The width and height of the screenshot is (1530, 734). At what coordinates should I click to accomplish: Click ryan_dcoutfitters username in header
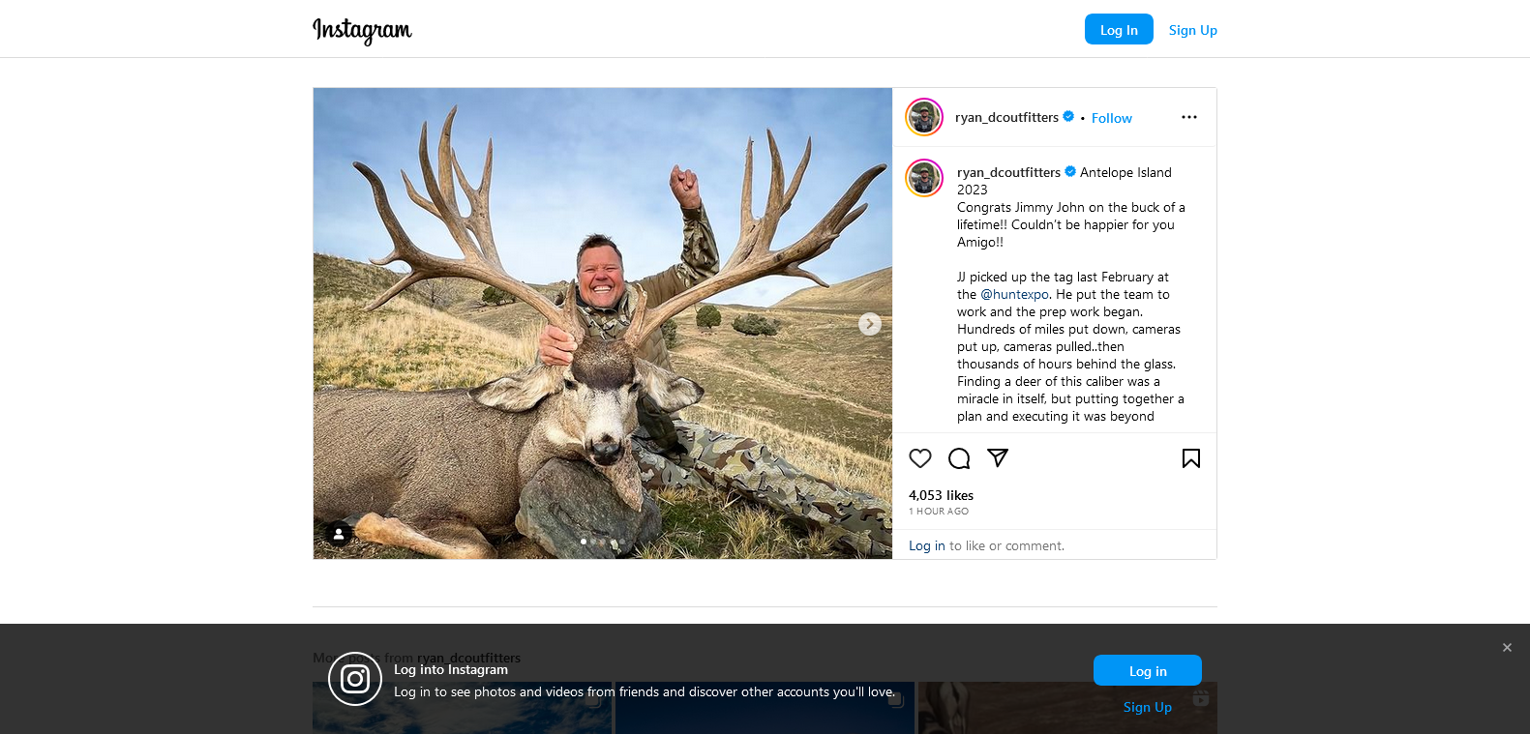(x=1006, y=117)
